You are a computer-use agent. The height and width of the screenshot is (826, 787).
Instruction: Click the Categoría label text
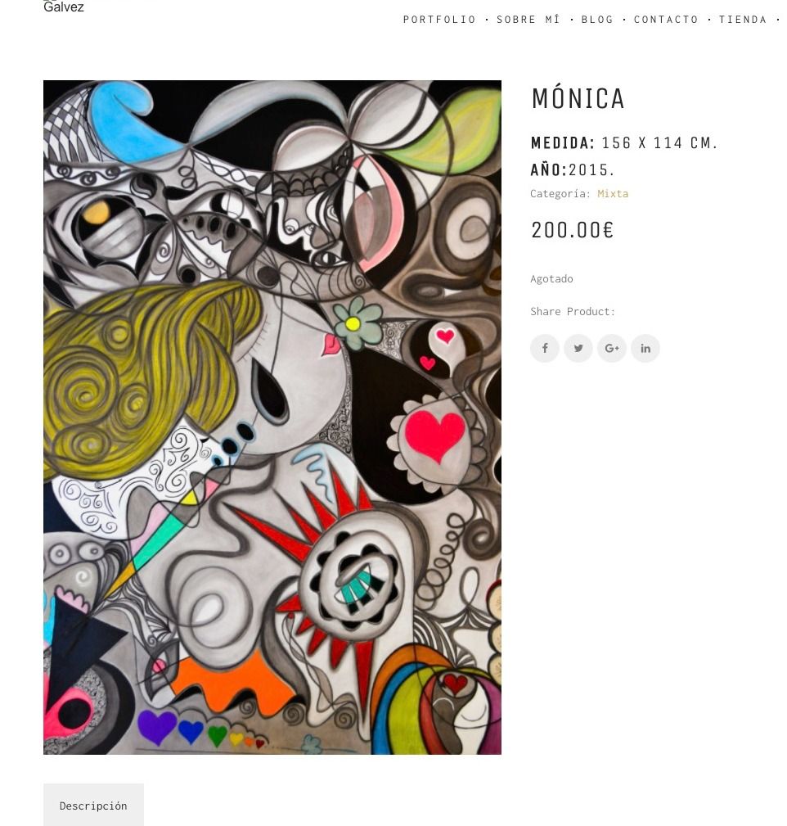coord(560,193)
